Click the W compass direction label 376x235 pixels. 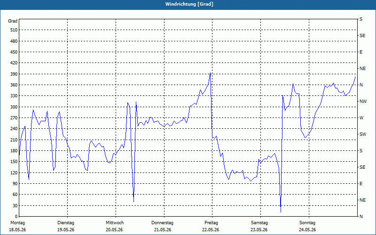pos(361,118)
